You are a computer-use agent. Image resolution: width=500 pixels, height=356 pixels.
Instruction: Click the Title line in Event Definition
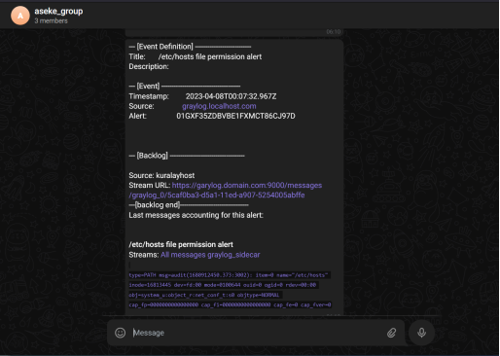click(x=196, y=56)
